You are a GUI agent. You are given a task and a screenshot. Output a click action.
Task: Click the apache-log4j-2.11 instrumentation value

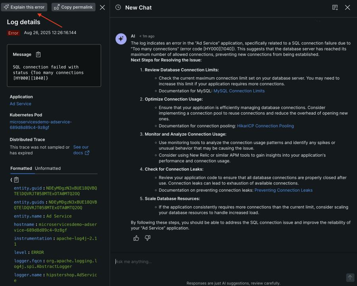(55, 241)
